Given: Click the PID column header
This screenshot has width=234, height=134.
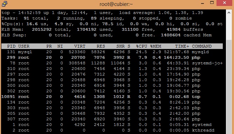Looking at the screenshot, I should 11,46.
